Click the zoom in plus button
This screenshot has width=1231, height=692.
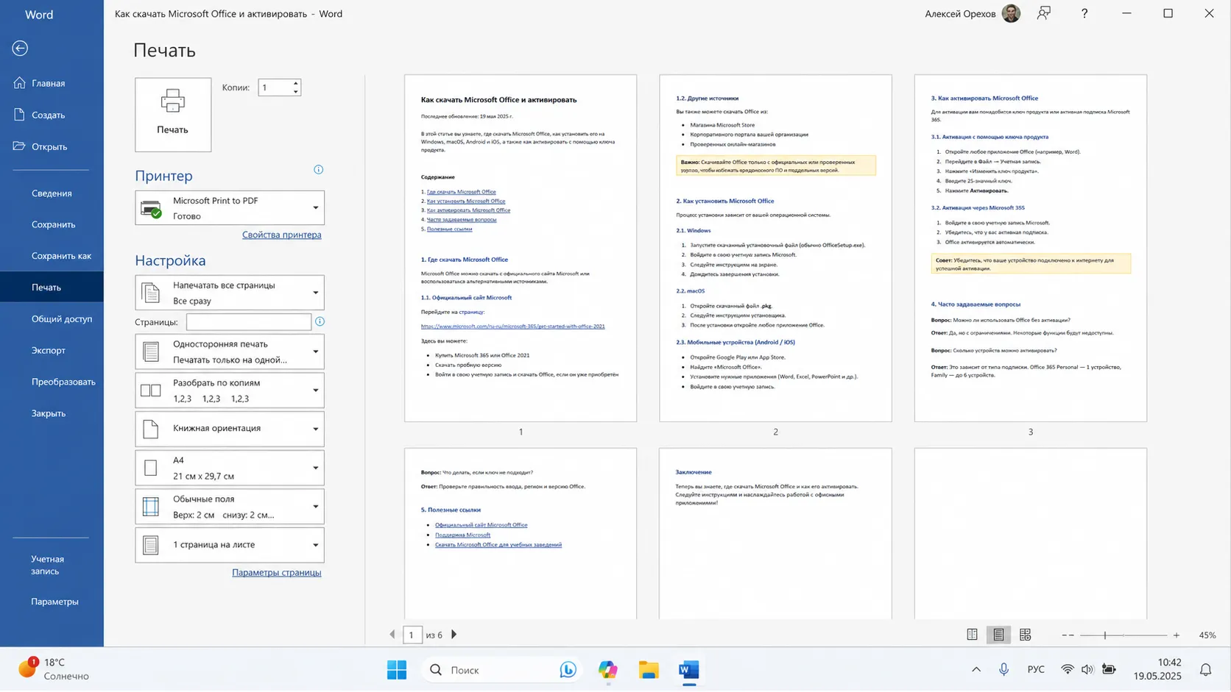coord(1177,635)
